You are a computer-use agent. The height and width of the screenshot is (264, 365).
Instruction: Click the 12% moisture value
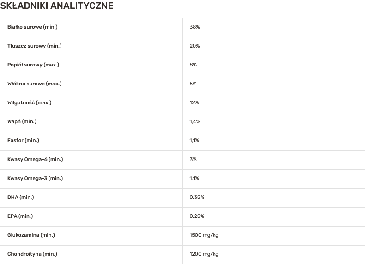point(194,103)
